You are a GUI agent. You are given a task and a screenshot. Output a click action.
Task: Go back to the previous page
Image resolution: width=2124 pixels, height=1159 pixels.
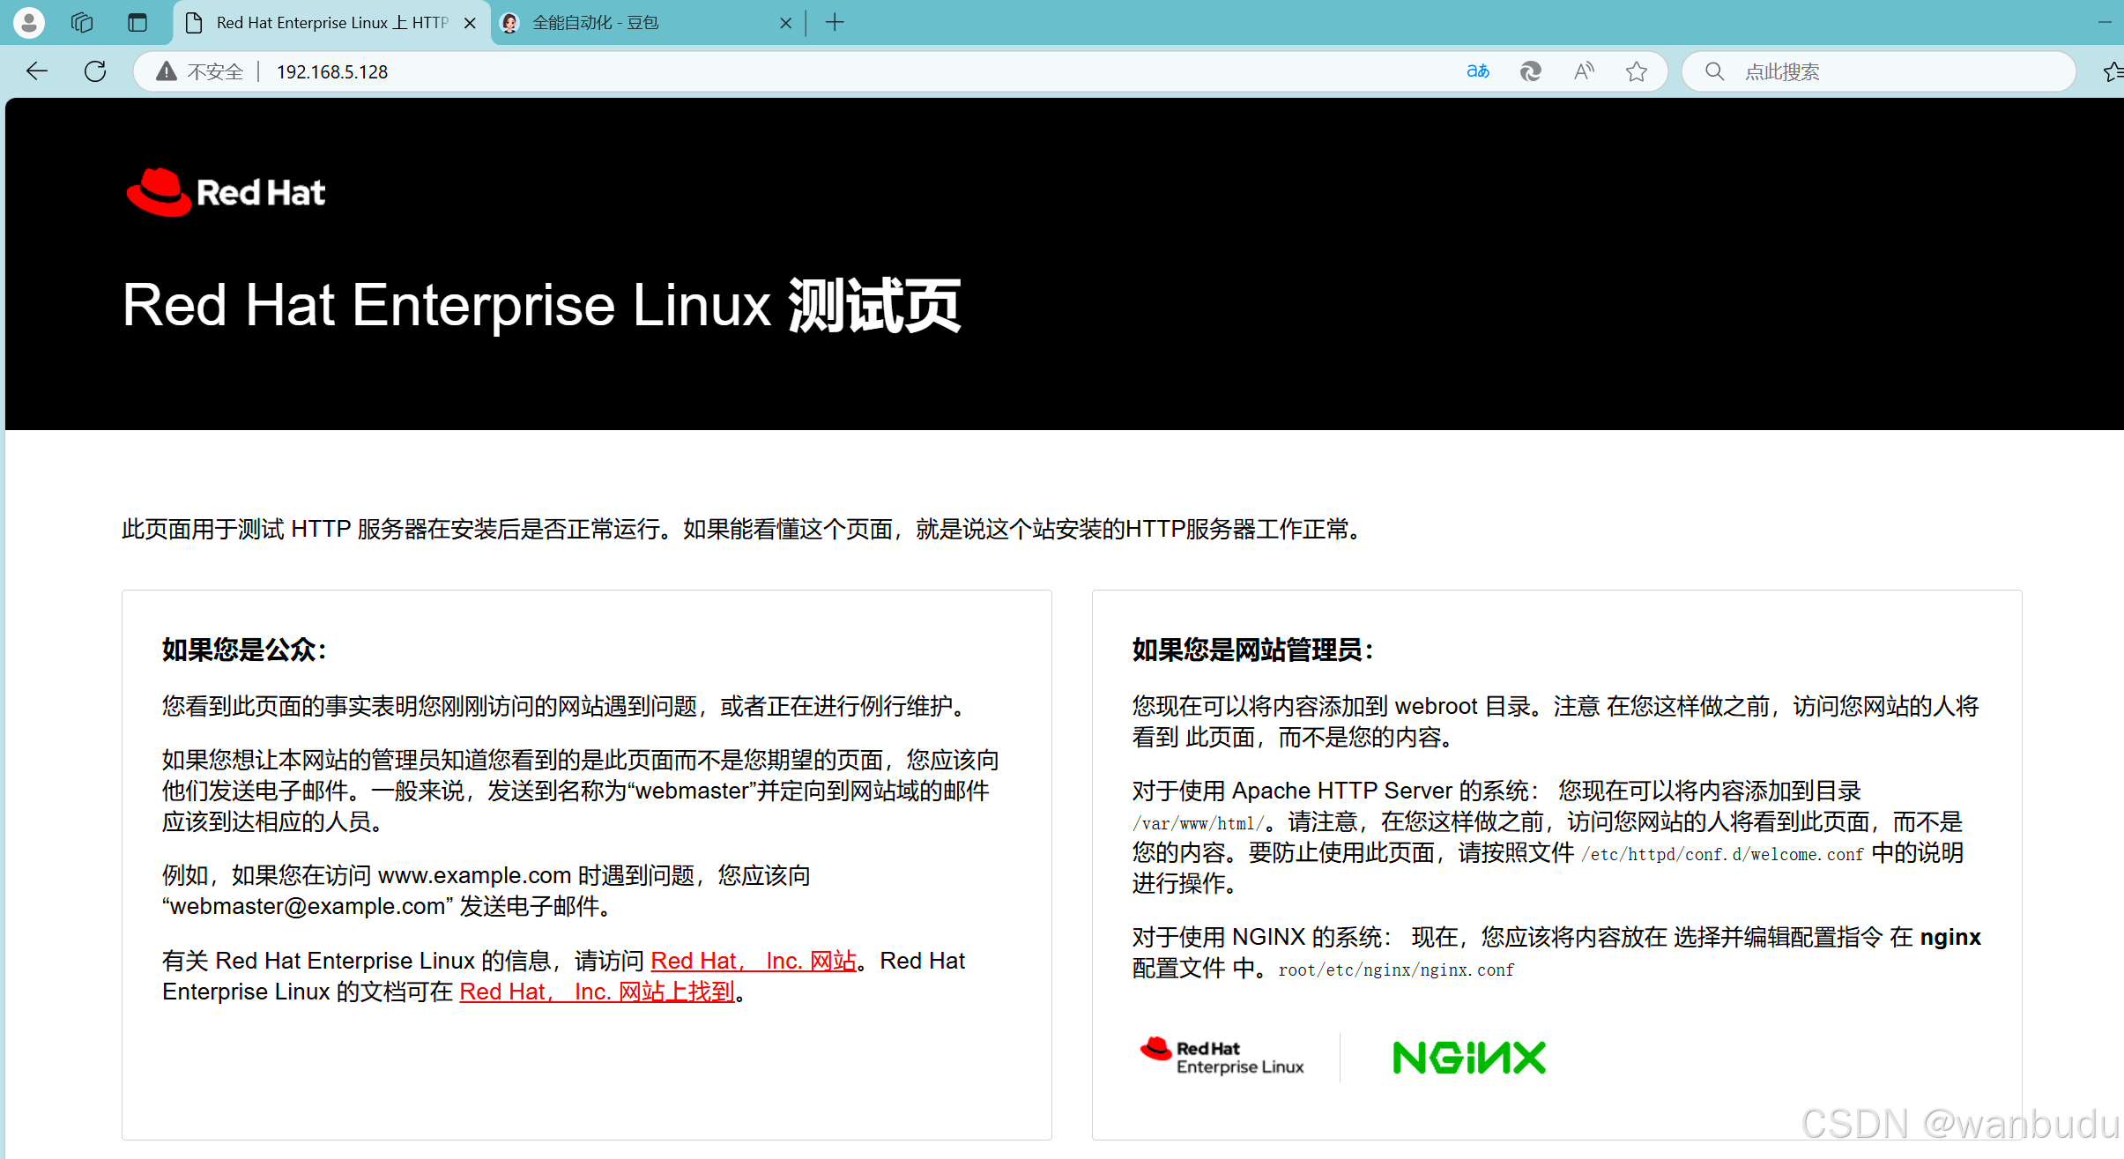pos(37,71)
